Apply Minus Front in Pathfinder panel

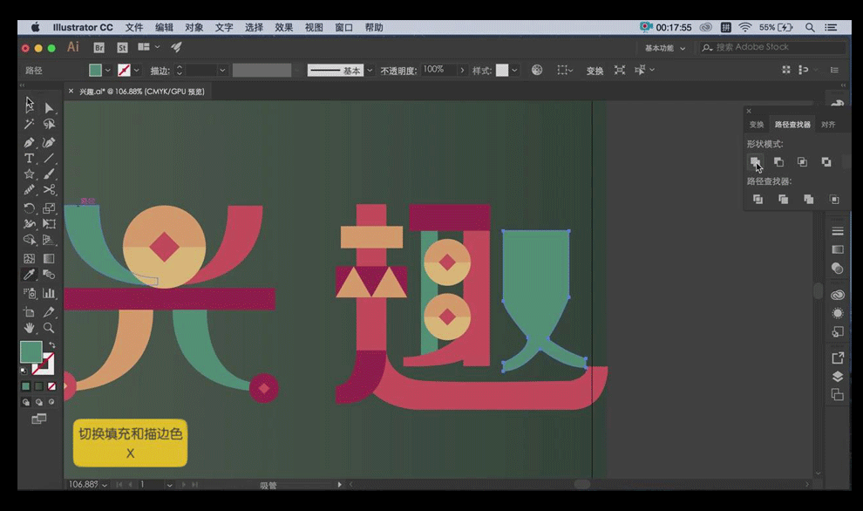[778, 162]
